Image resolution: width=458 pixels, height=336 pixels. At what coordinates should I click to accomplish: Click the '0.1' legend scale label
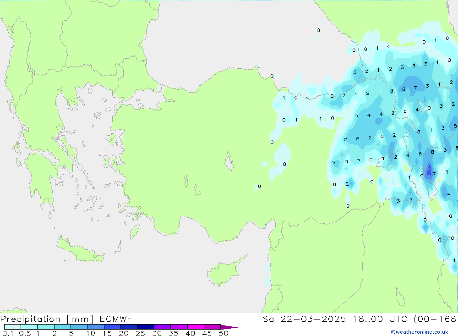pos(8,333)
